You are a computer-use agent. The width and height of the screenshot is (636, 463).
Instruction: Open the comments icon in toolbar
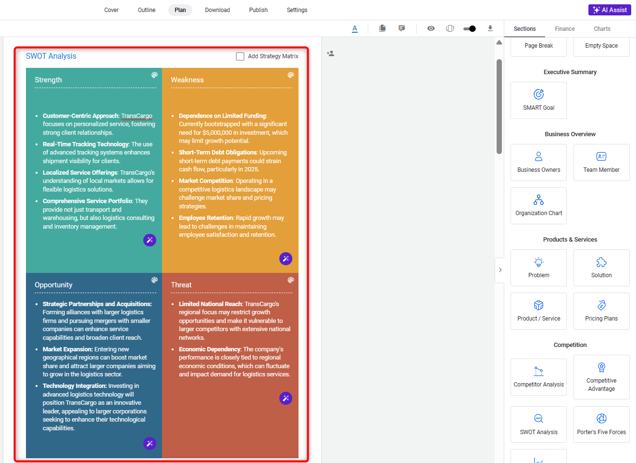point(401,28)
